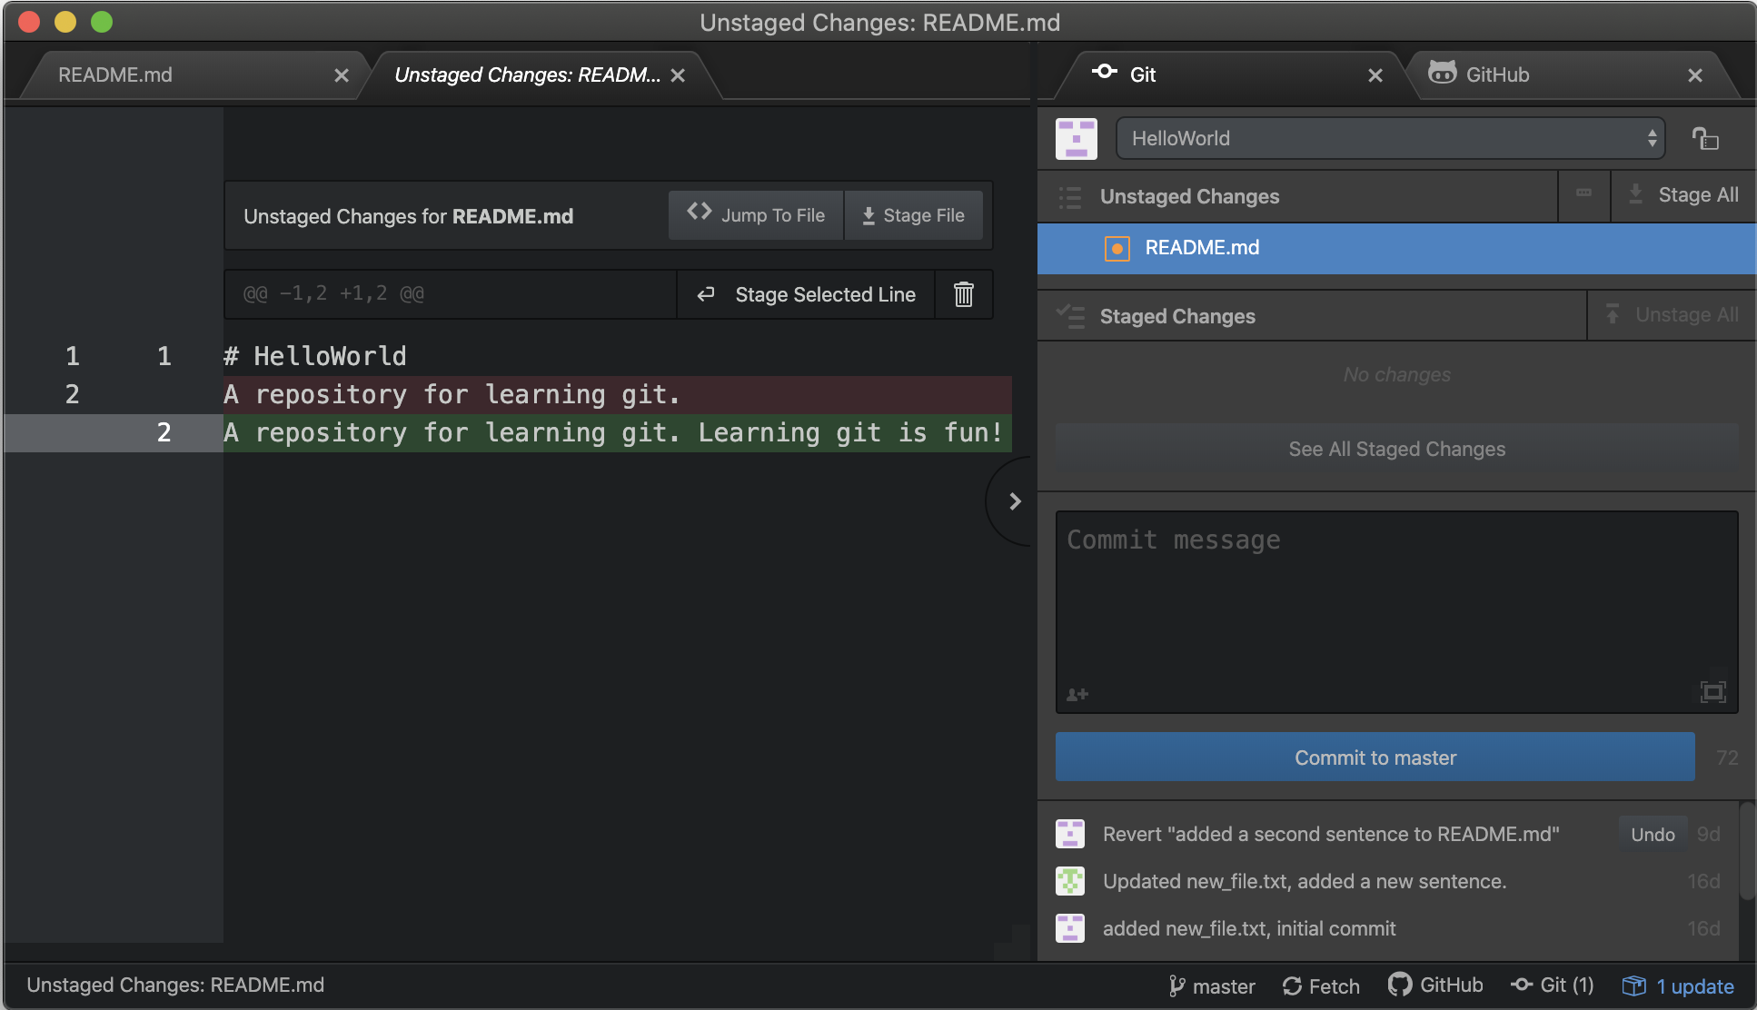Open the master branch selector in status bar
This screenshot has width=1757, height=1010.
[x=1212, y=986]
